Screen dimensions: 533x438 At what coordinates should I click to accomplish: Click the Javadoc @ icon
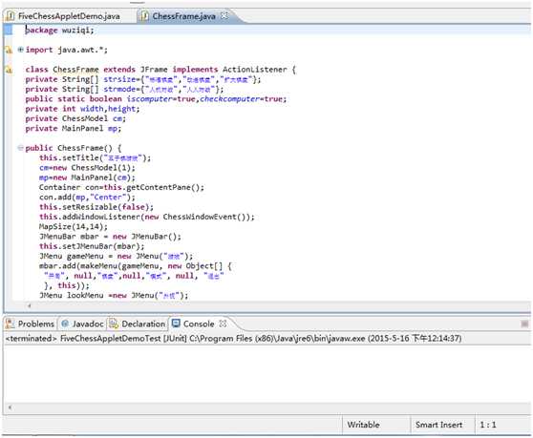(x=65, y=323)
